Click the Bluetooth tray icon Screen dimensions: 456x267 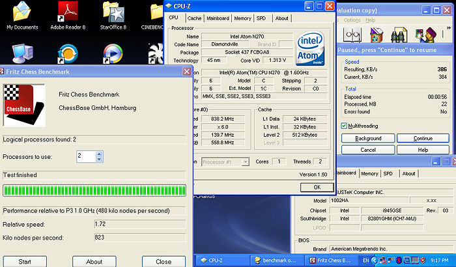[x=399, y=260]
